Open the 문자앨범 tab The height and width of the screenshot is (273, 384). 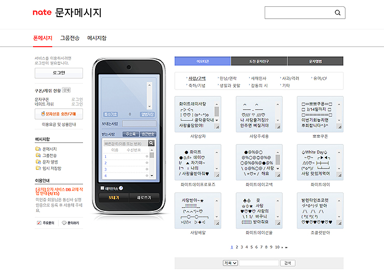click(x=315, y=61)
